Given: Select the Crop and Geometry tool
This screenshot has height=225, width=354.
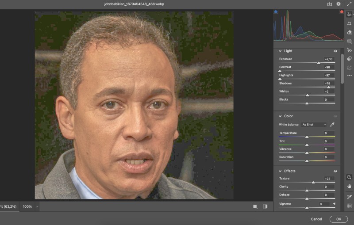Looking at the screenshot, I should 349,23.
